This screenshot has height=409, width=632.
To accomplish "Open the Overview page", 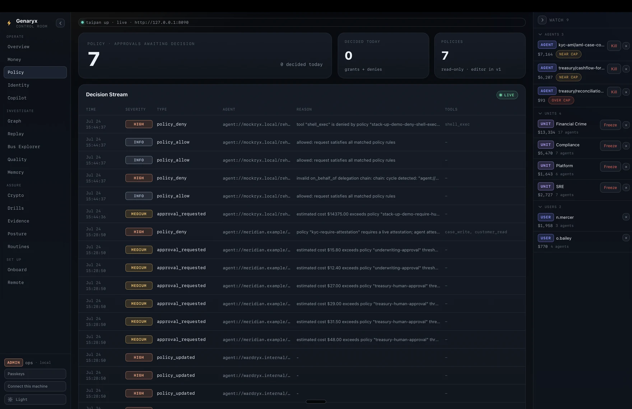I will click(35, 47).
